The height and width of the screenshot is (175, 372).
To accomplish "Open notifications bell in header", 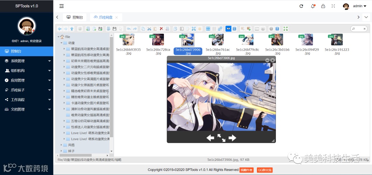I will (313, 6).
